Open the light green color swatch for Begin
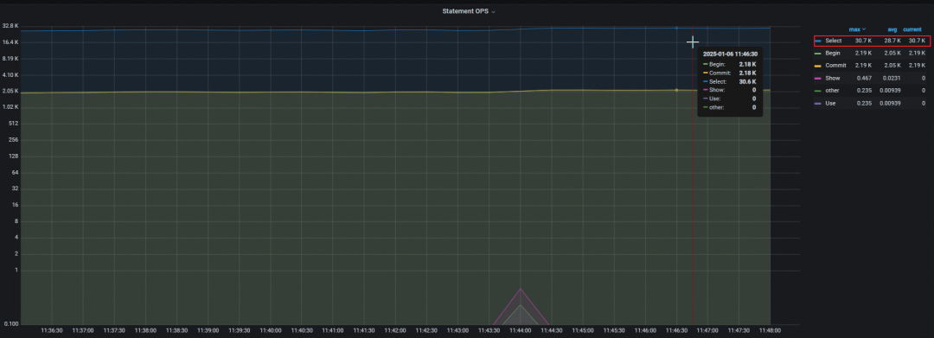 (818, 54)
